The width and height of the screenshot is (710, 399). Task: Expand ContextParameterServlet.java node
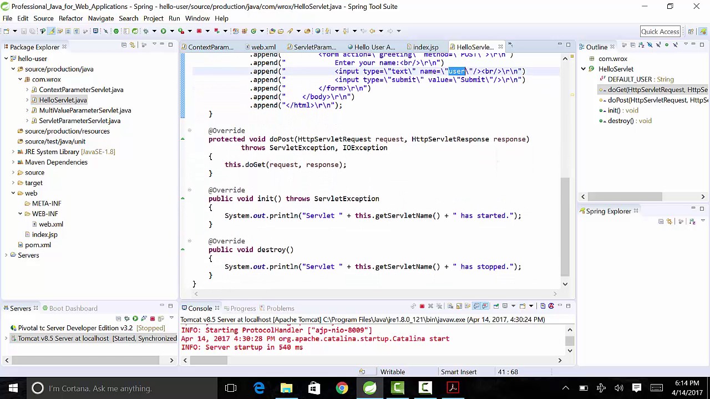pyautogui.click(x=27, y=90)
